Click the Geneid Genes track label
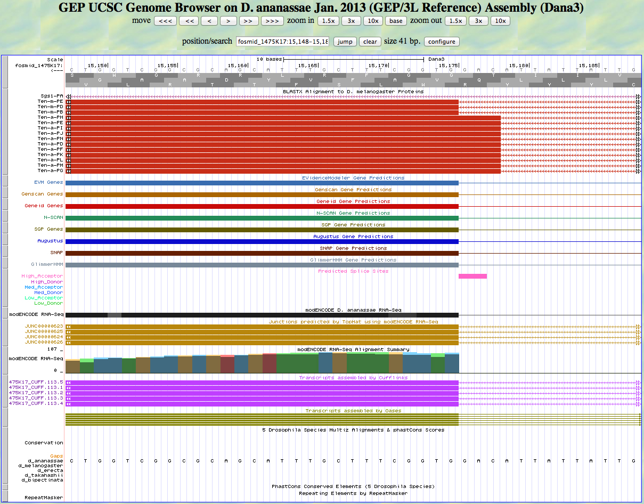The height and width of the screenshot is (504, 644). tap(44, 206)
